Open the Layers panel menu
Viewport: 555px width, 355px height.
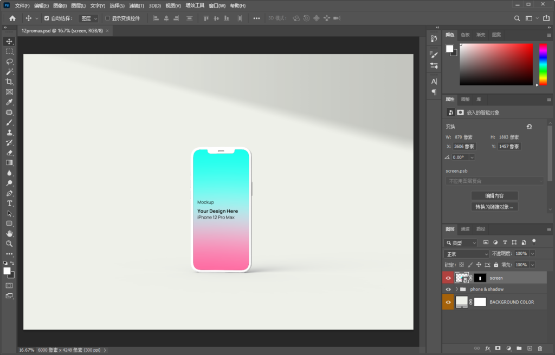point(549,229)
